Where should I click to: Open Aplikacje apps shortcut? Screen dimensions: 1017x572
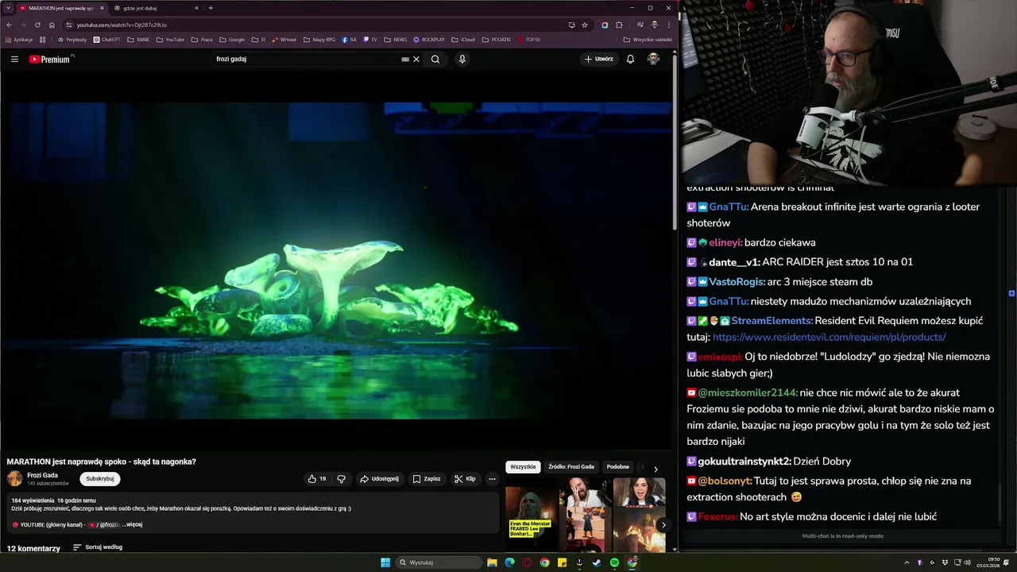click(19, 39)
